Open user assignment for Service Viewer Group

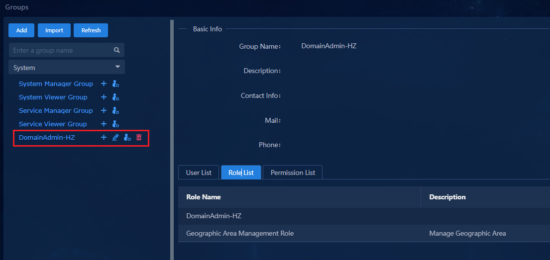coord(116,124)
